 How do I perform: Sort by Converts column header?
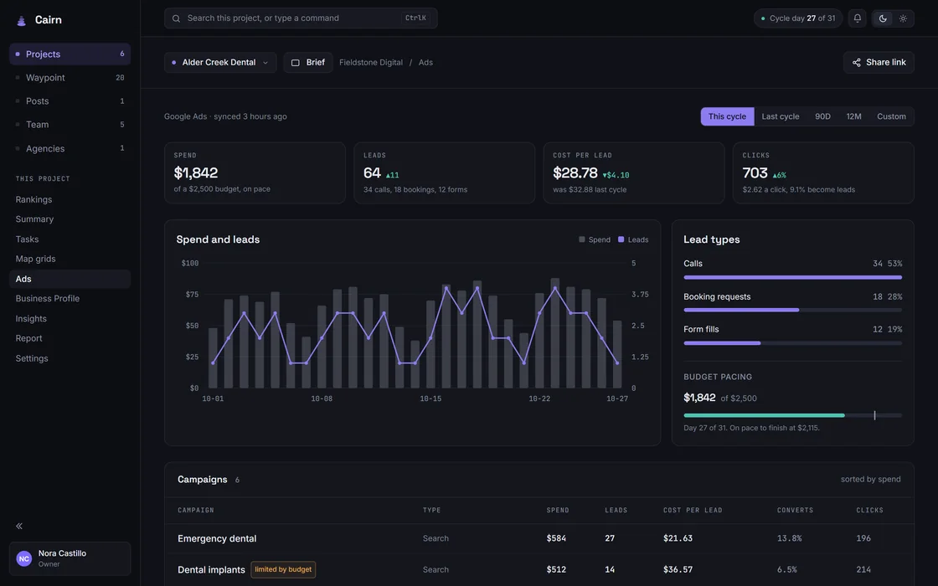click(795, 511)
